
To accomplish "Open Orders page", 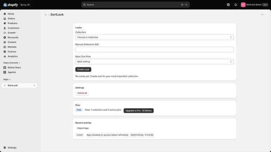I will 11,19.
